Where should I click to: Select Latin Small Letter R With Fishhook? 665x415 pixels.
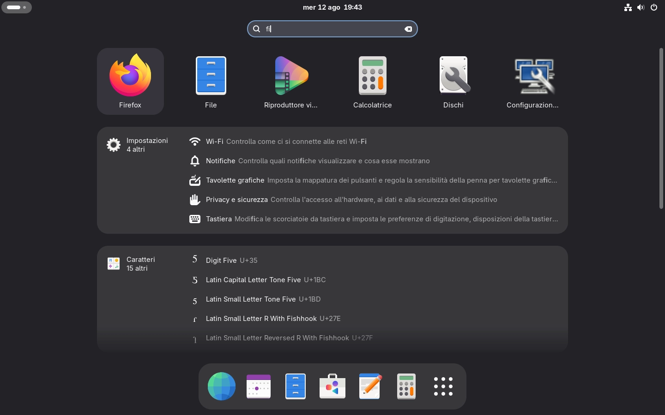[x=374, y=319]
